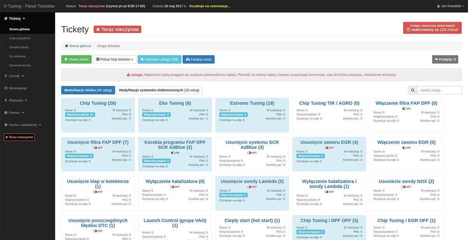Click the szukaj usługi search field
The height and width of the screenshot is (240, 468).
point(439,90)
